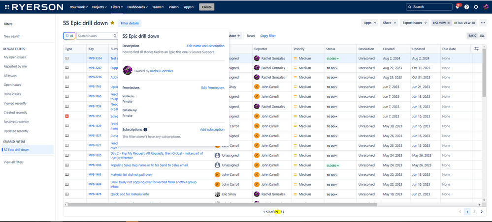Open the Teams dropdown

(x=158, y=7)
